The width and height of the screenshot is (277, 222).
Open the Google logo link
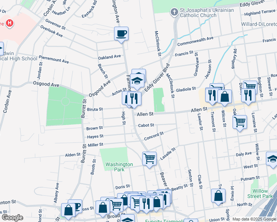pos(12,218)
